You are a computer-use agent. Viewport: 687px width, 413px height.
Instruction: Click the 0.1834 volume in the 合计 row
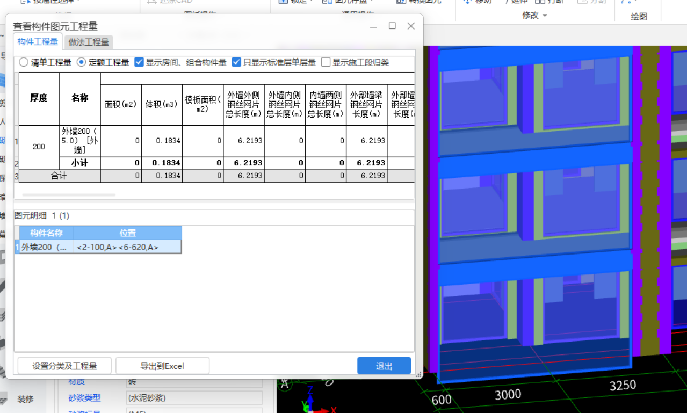click(162, 176)
